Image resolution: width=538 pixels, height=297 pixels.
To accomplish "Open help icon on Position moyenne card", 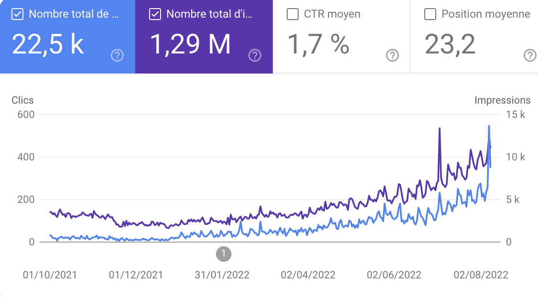I will (x=530, y=56).
